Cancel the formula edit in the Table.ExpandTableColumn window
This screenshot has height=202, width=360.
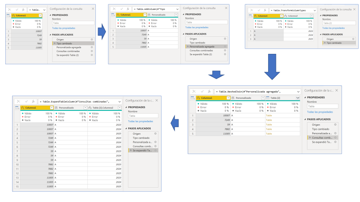pyautogui.click(x=18, y=101)
